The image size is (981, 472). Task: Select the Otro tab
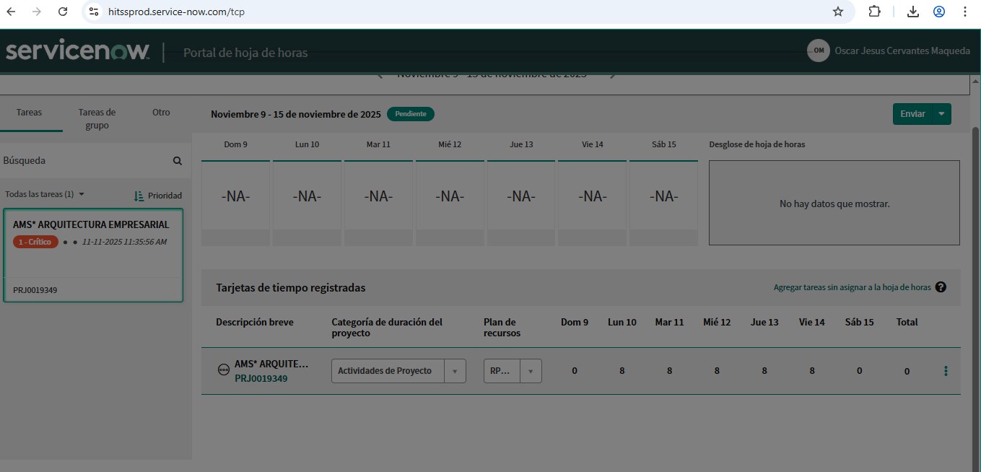click(x=160, y=113)
